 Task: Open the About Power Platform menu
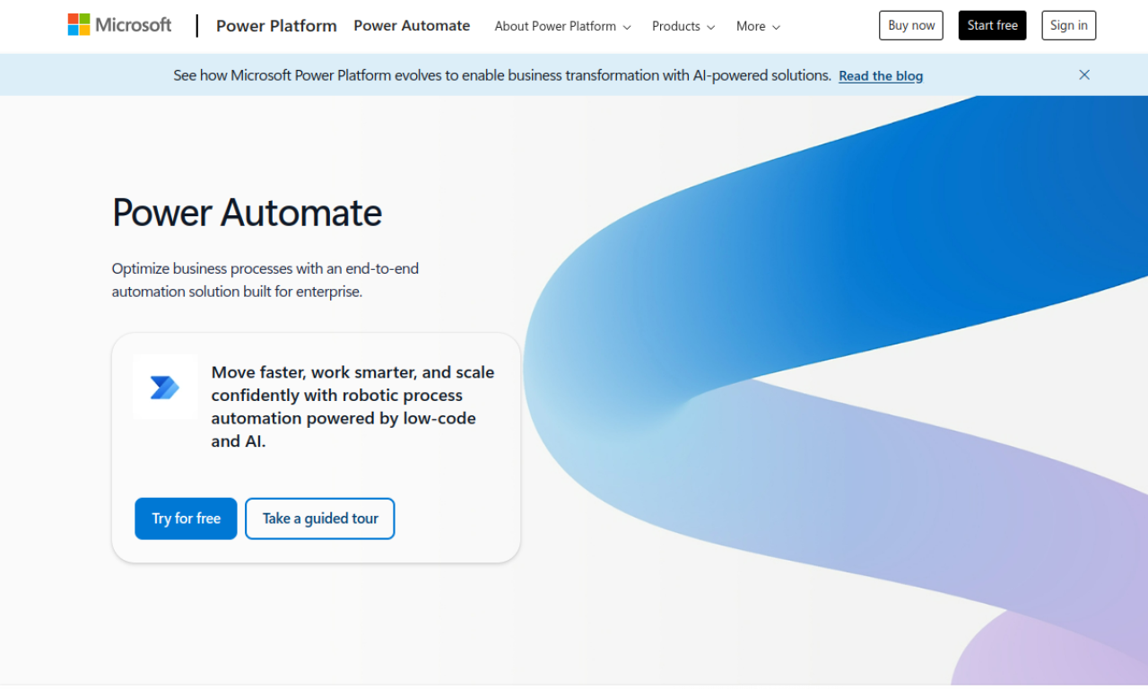pyautogui.click(x=555, y=26)
